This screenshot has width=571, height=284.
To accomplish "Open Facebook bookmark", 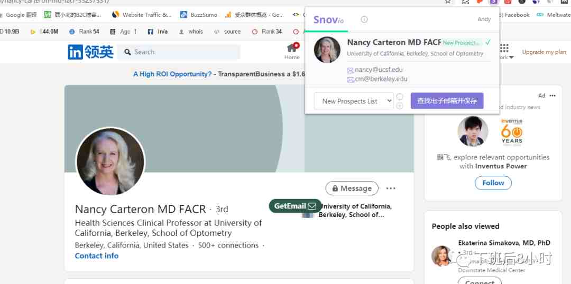I will [516, 15].
